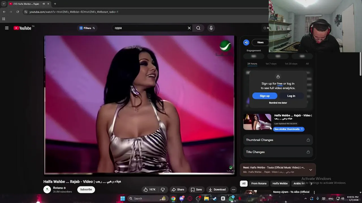Image resolution: width=362 pixels, height=203 pixels.
Task: Select the 24 hours time range
Action: (x=252, y=64)
